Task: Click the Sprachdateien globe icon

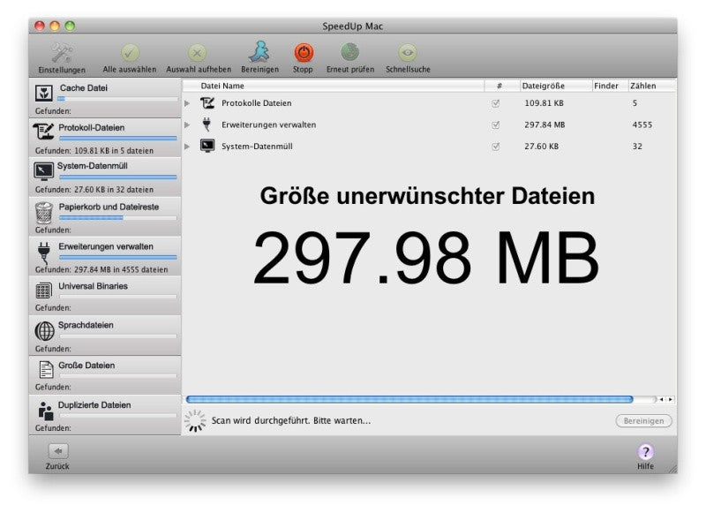Action: click(x=45, y=331)
